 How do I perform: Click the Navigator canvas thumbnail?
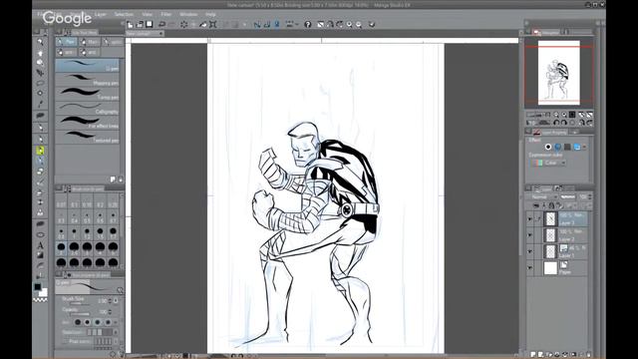pyautogui.click(x=558, y=73)
